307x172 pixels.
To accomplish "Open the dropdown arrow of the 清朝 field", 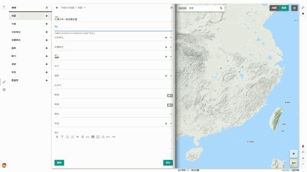I will 171,57.
